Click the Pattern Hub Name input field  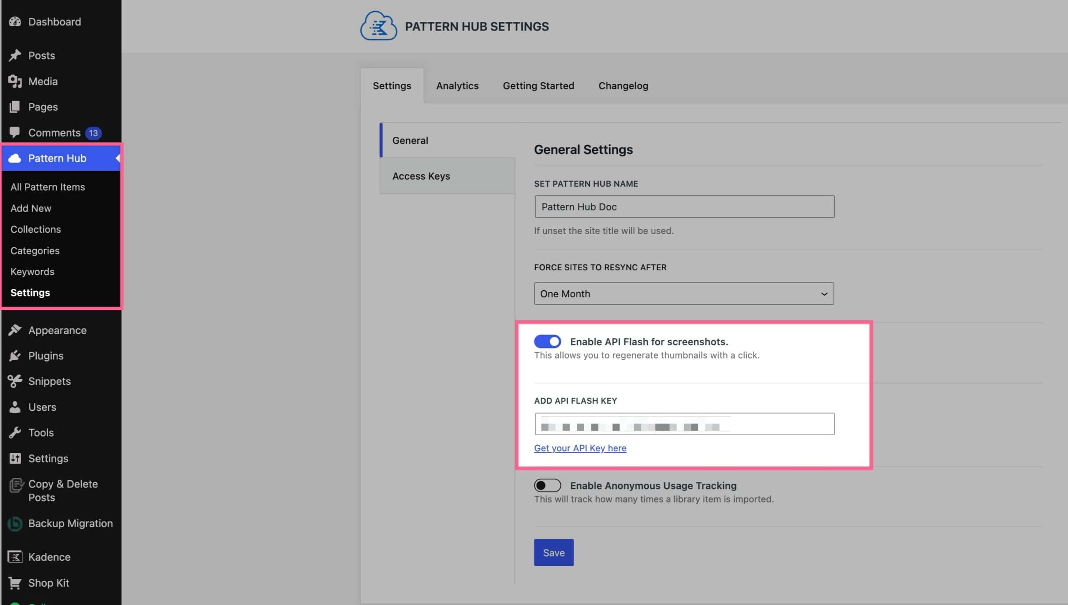[684, 206]
